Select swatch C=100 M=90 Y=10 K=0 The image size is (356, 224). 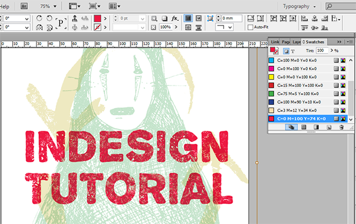tap(307, 102)
